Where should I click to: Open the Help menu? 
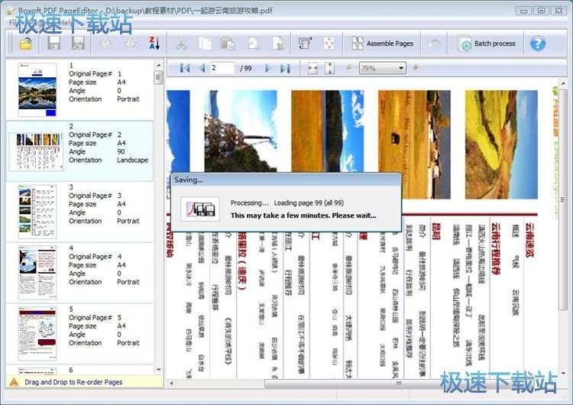point(66,23)
